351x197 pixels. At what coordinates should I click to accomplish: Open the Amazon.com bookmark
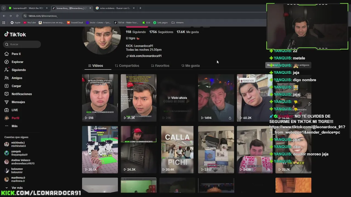[x=51, y=23]
